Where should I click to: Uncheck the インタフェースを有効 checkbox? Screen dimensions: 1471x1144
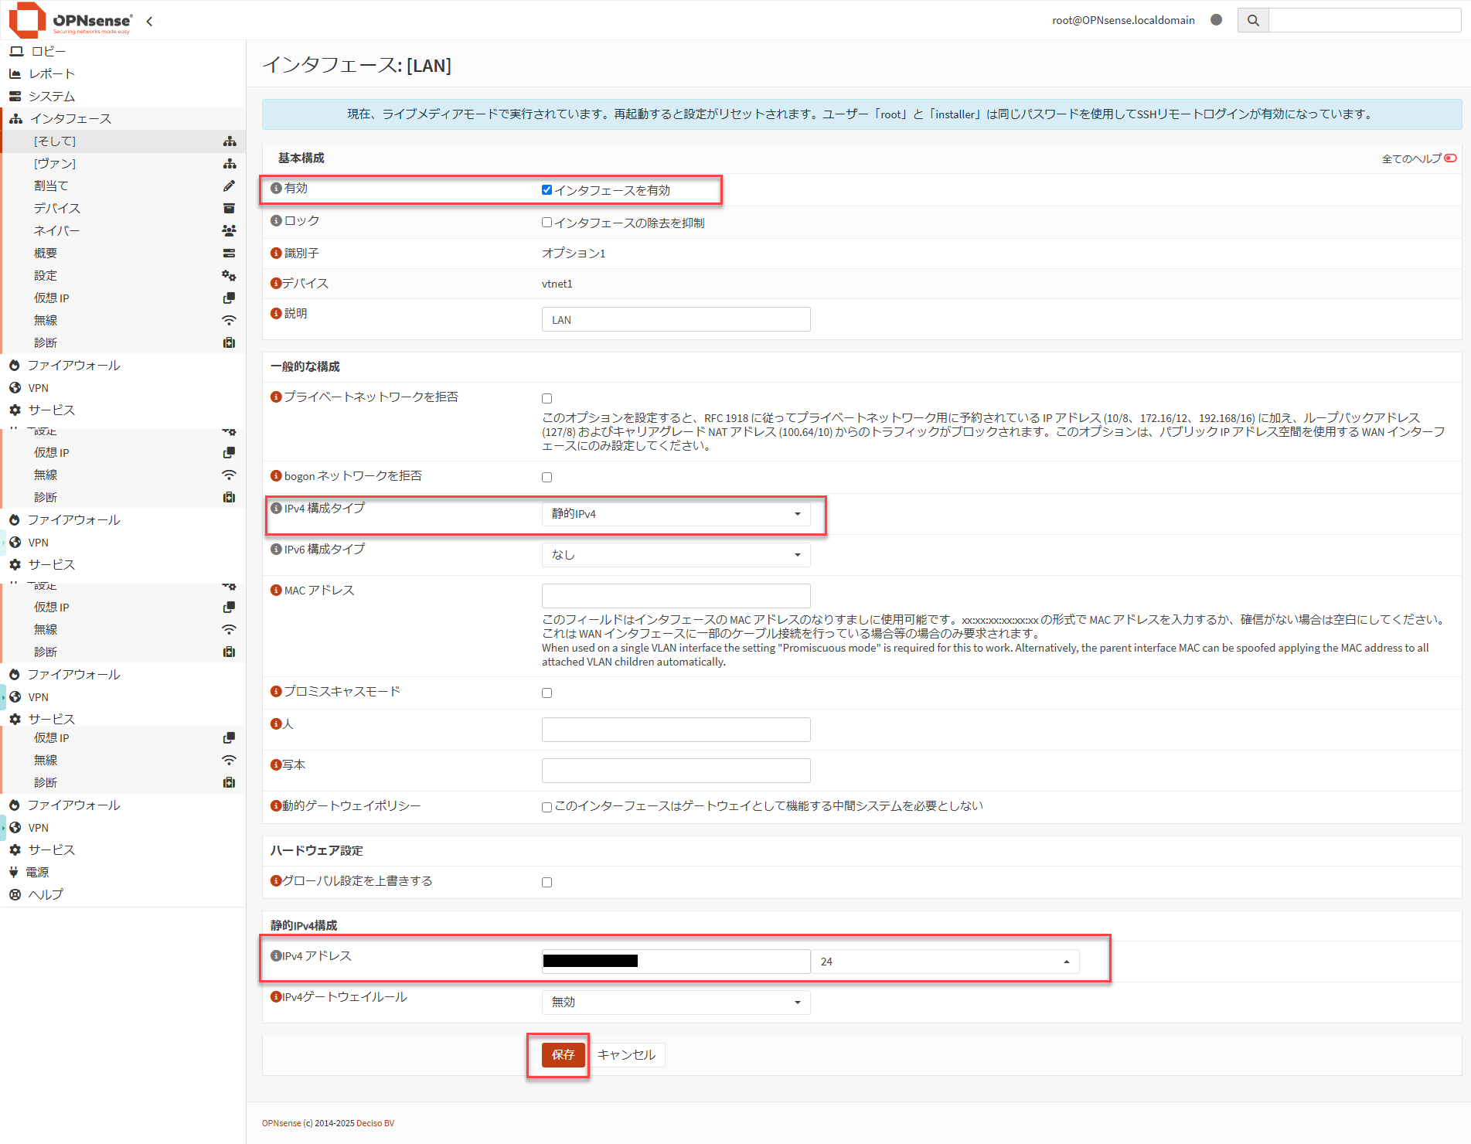point(547,190)
